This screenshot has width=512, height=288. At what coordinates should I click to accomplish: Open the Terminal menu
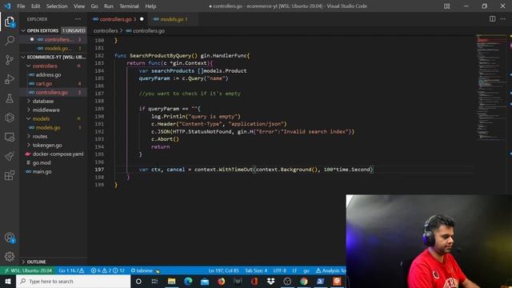129,6
